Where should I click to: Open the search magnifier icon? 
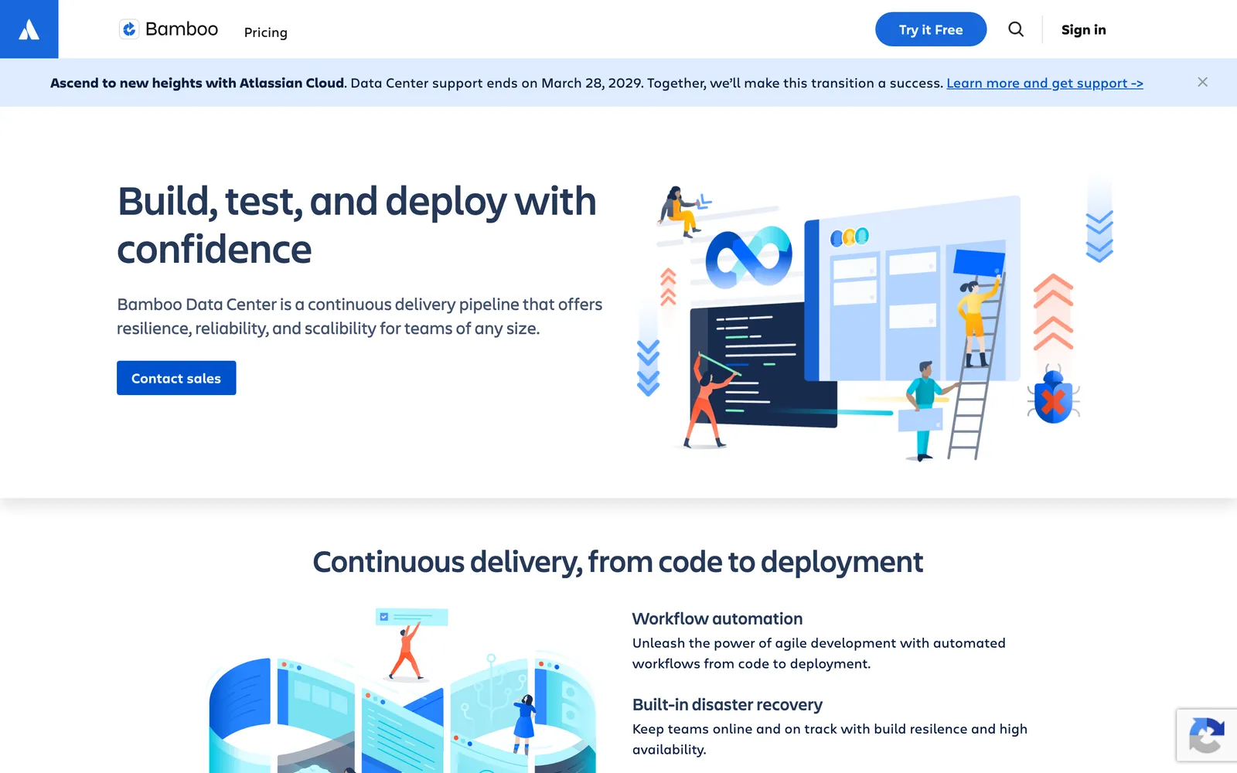1016,29
